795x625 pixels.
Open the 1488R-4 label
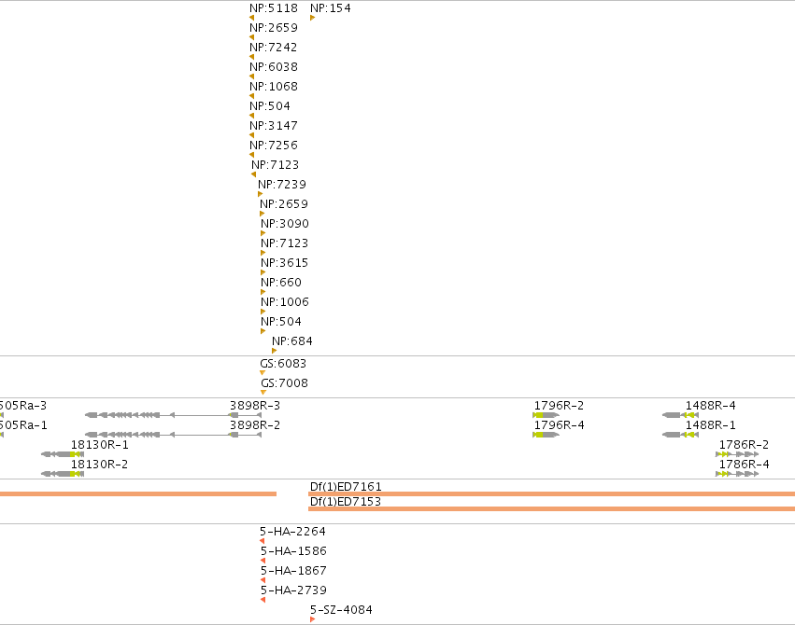pos(711,406)
